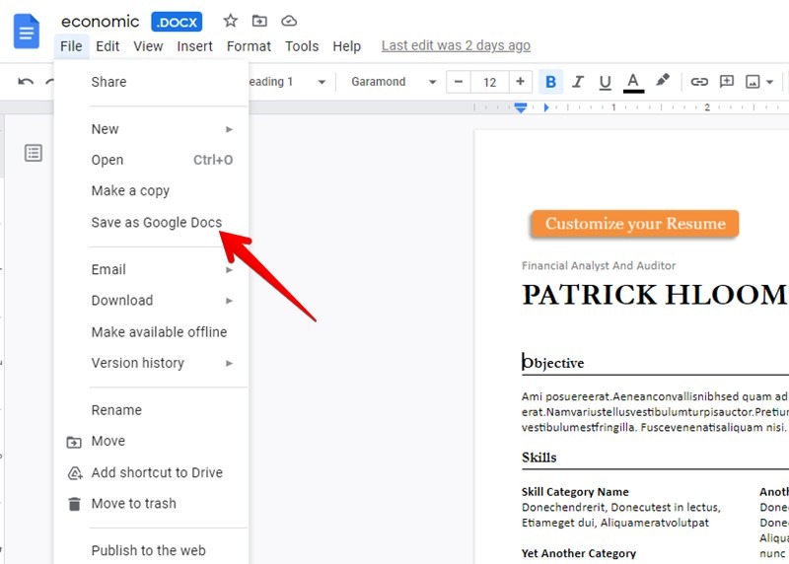Screen dimensions: 789x564
Task: Click the PATRICK HLOOM heading
Action: click(655, 295)
